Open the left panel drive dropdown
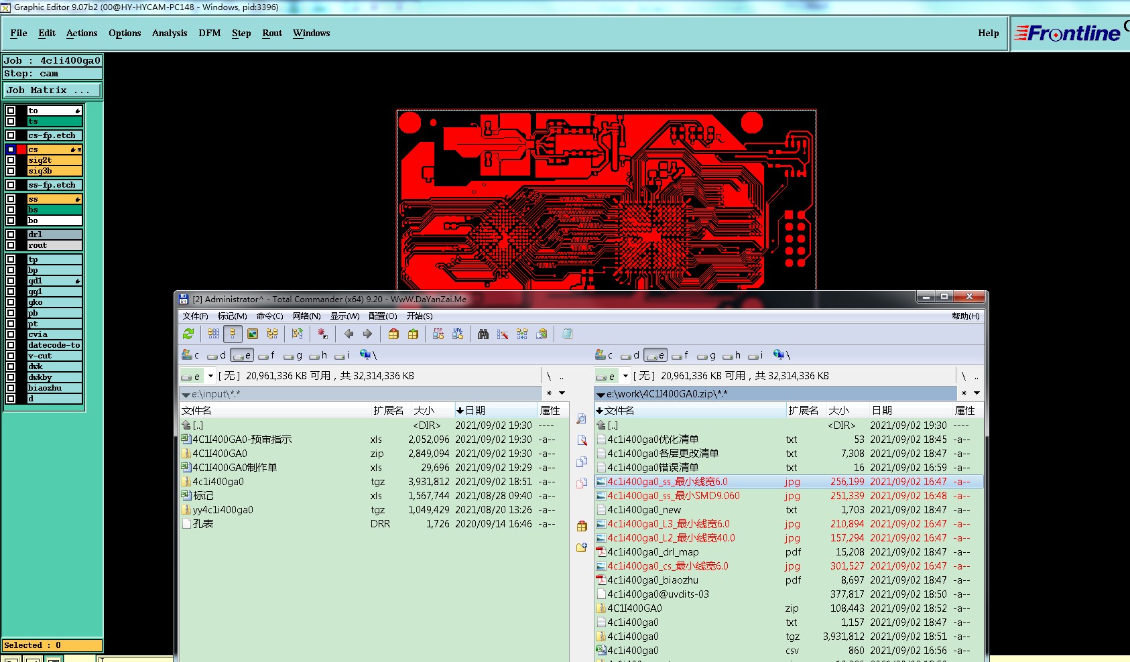Viewport: 1130px width, 662px height. tap(210, 376)
